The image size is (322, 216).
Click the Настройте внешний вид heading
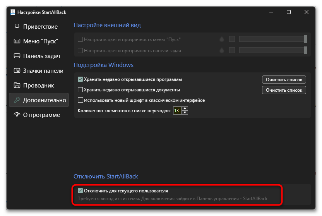(107, 25)
